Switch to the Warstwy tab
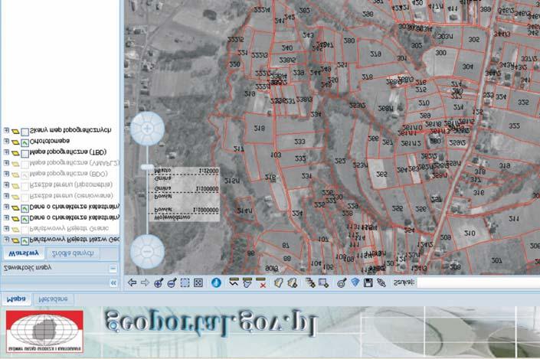Viewport: 540px width, 359px height. (24, 253)
